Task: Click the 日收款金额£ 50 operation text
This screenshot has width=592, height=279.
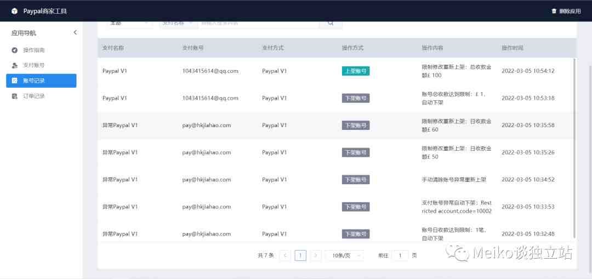Action: coord(457,153)
